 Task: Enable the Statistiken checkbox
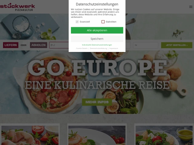point(103,22)
